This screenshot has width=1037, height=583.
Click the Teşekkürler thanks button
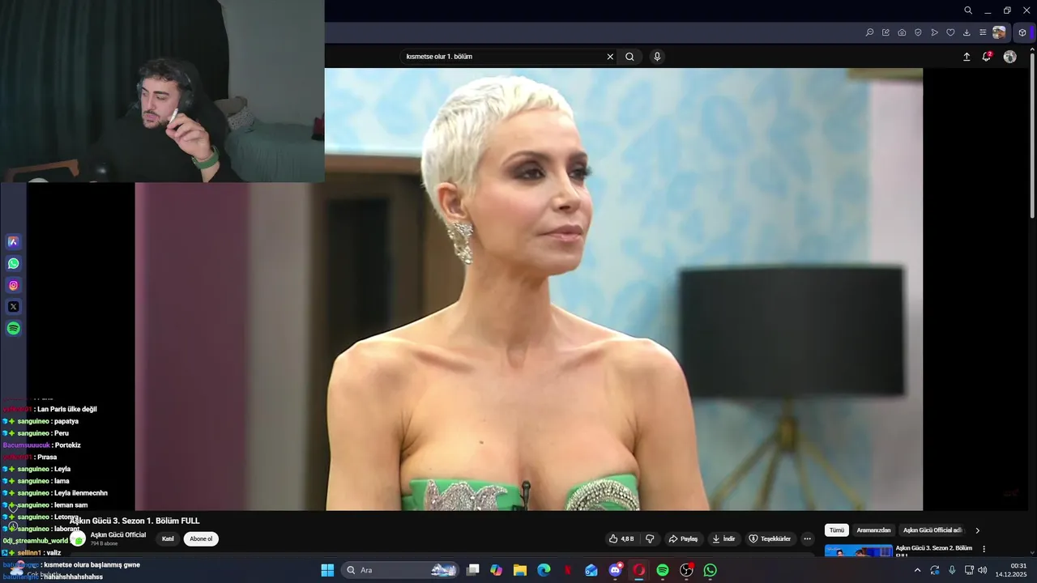tap(770, 538)
